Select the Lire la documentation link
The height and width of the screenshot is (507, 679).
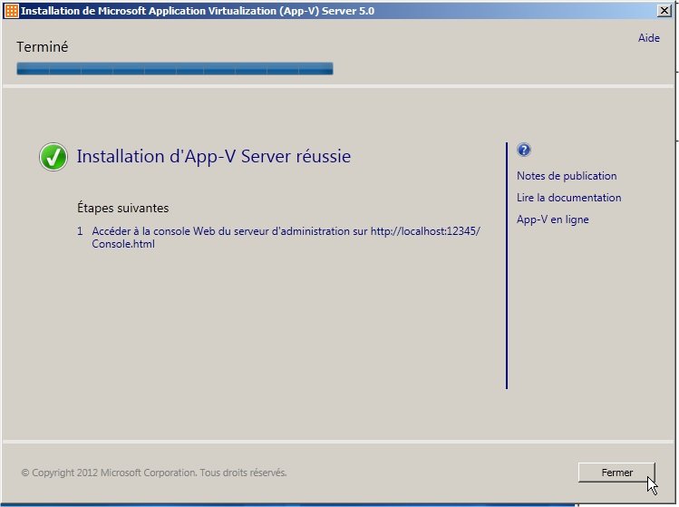568,198
